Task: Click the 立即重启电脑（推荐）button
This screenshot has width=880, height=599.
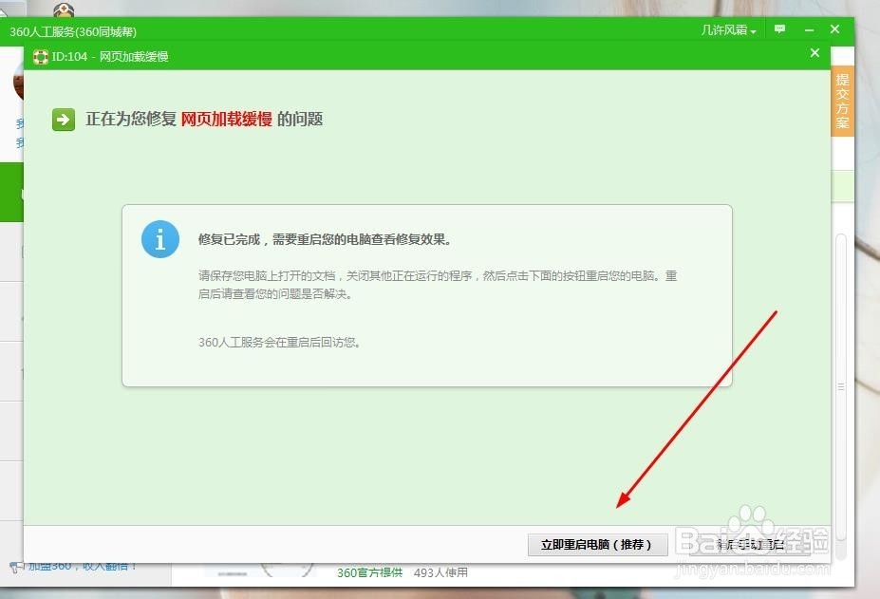Action: (x=597, y=545)
